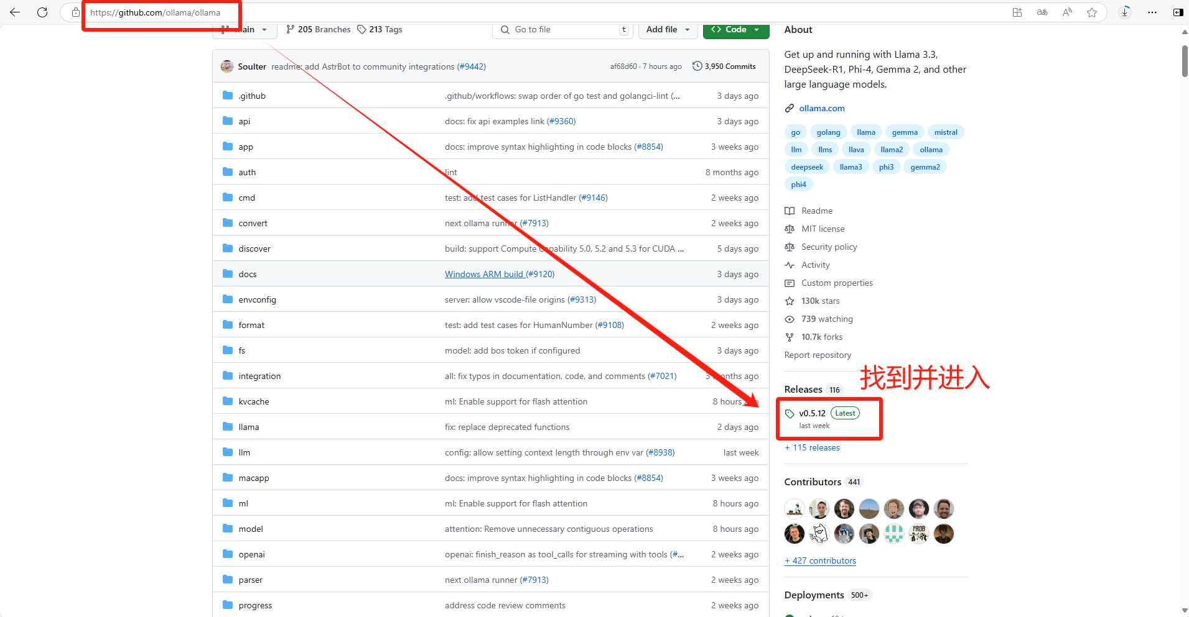Viewport: 1189px width, 617px height.
Task: Click the tag icon next to v0.5.12
Action: pyautogui.click(x=790, y=414)
